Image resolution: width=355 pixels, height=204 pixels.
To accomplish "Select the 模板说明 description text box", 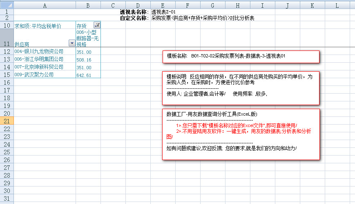I will click(x=241, y=88).
